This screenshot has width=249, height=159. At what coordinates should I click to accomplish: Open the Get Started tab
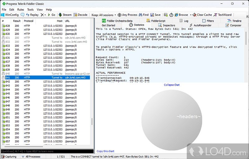pyautogui.click(x=108, y=25)
